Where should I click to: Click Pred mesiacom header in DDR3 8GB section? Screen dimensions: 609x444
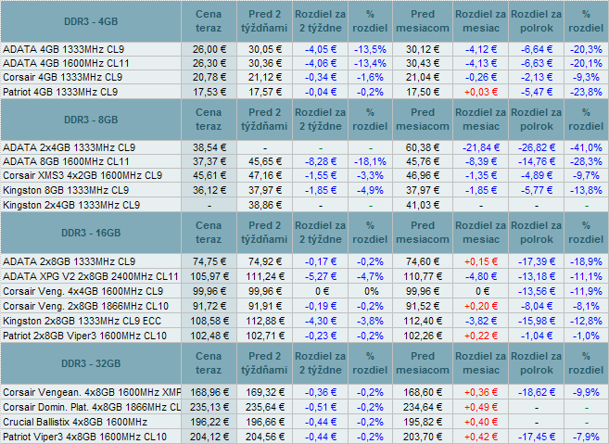click(x=423, y=120)
